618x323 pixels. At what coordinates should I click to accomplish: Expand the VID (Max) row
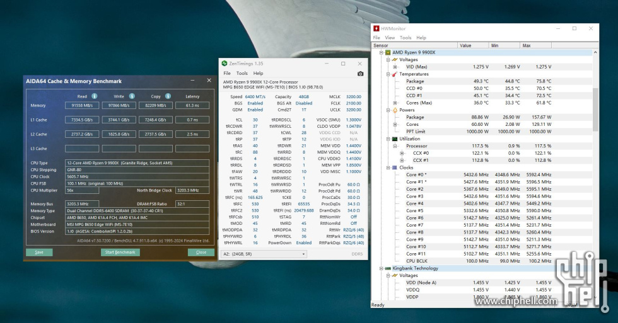tap(395, 67)
